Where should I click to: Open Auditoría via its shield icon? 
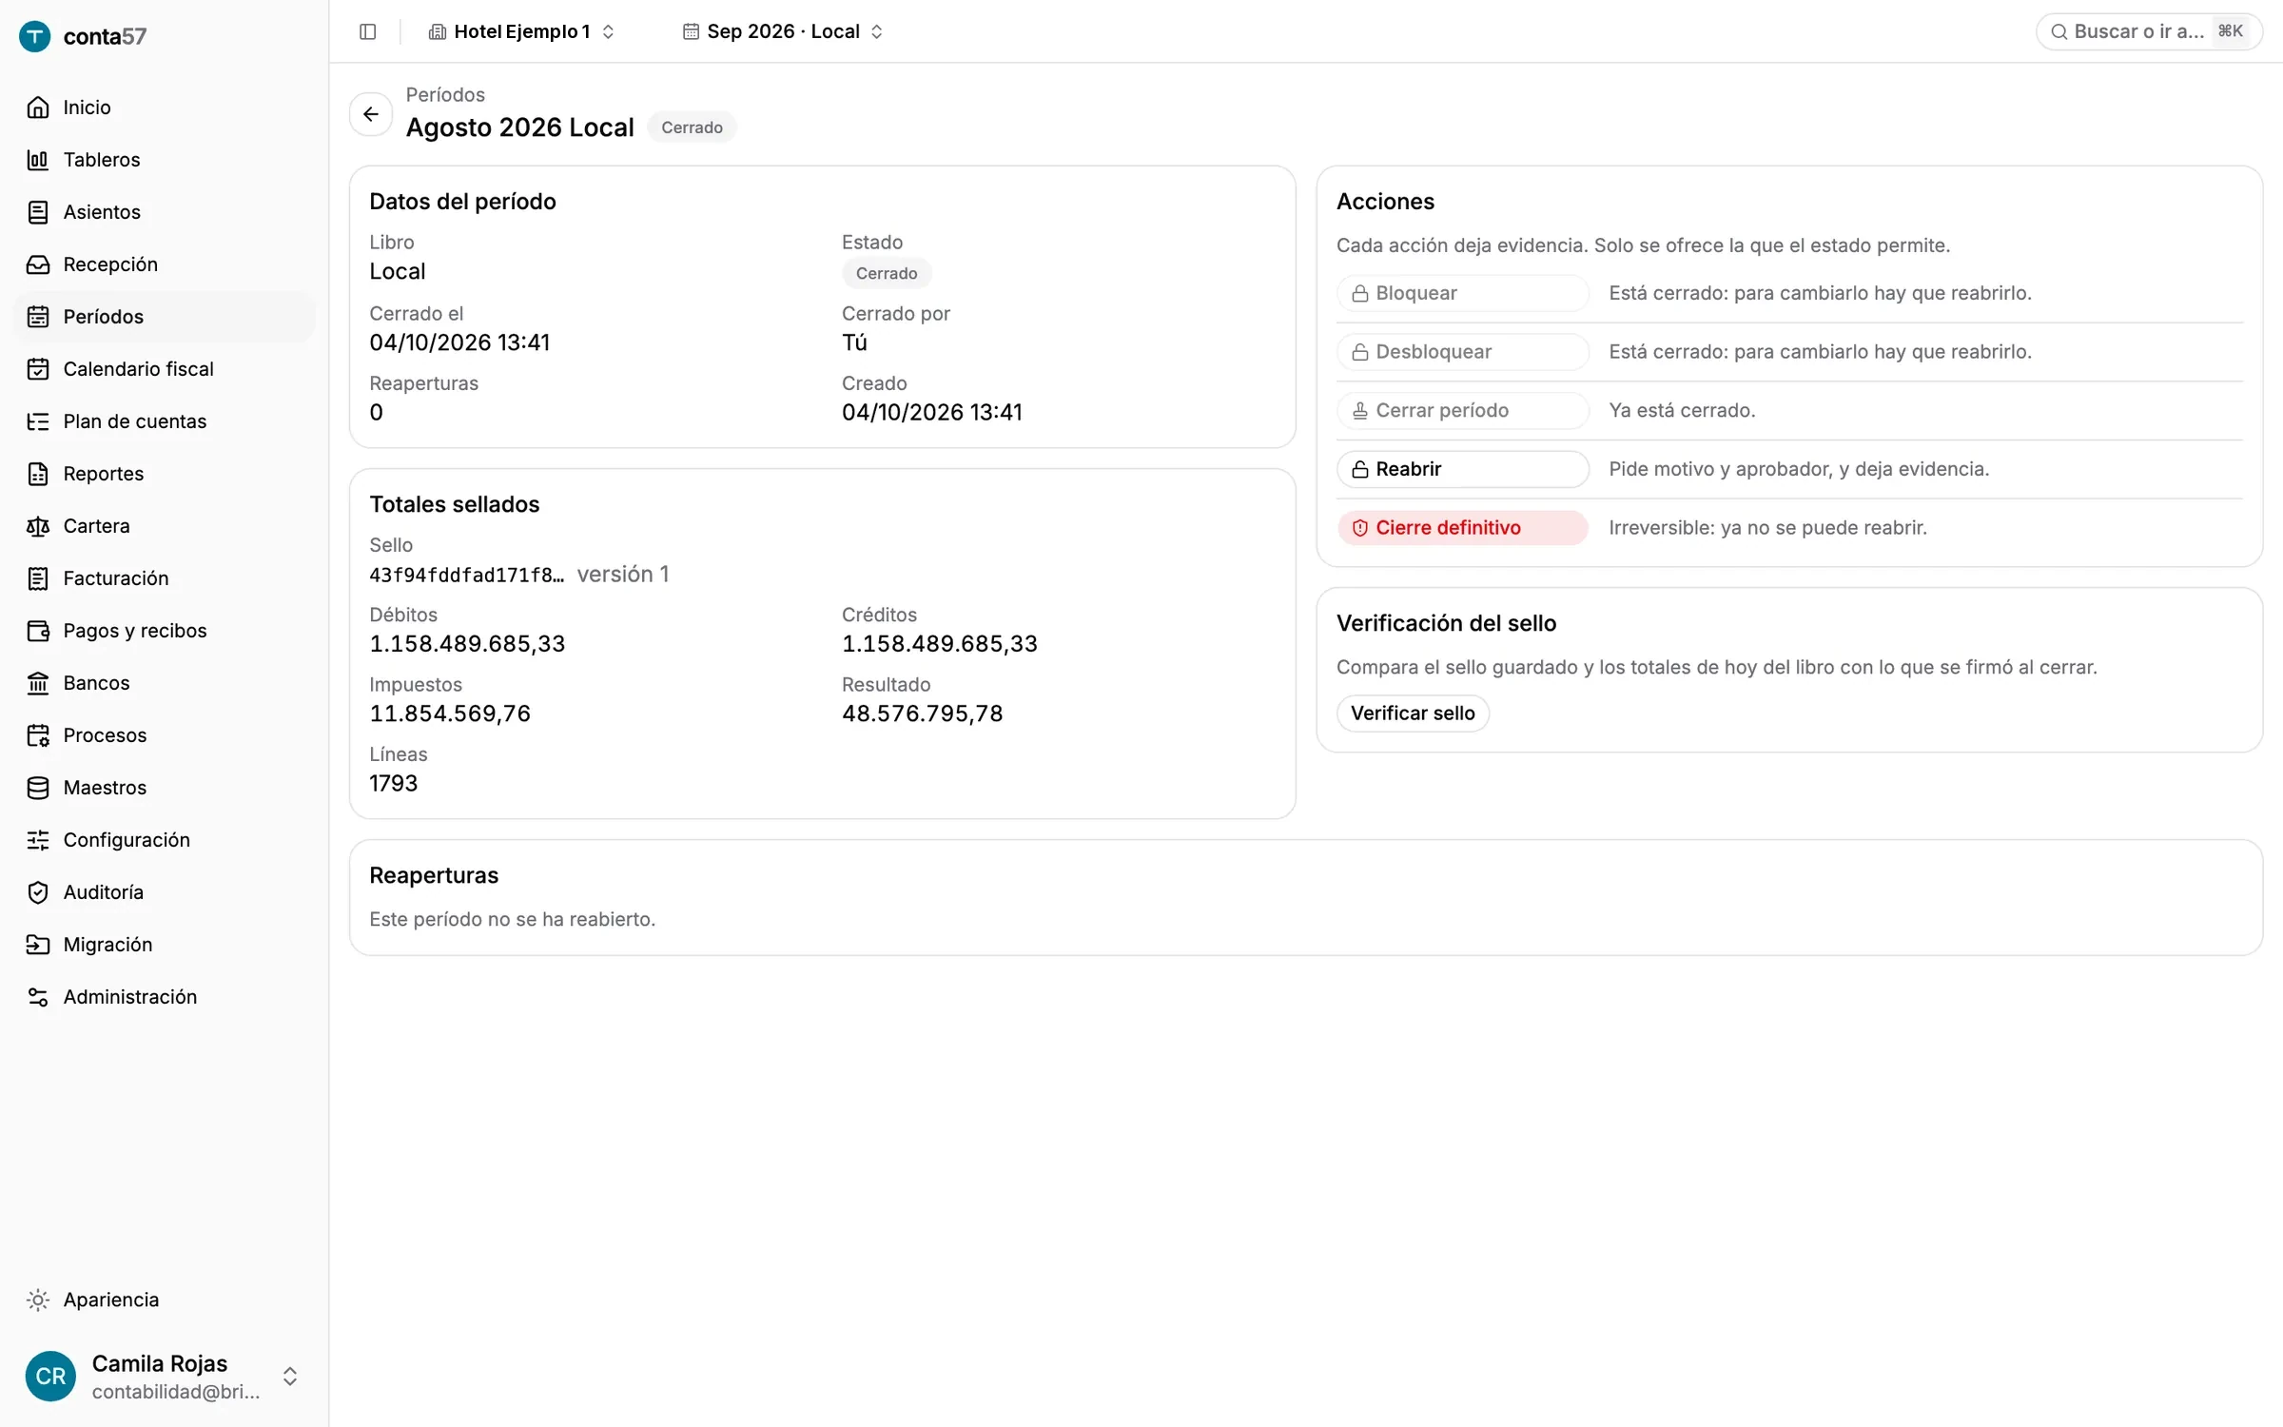point(38,892)
